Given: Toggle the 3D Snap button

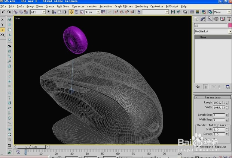Looking at the screenshot, I should [116, 12].
